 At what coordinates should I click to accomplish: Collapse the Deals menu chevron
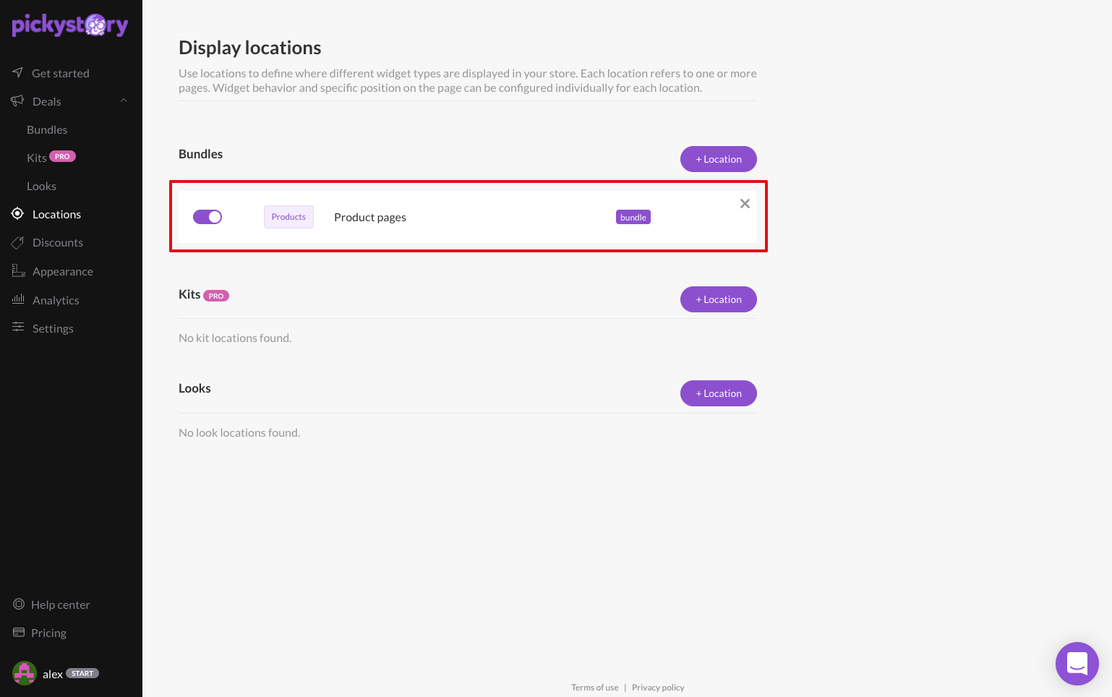pos(124,101)
